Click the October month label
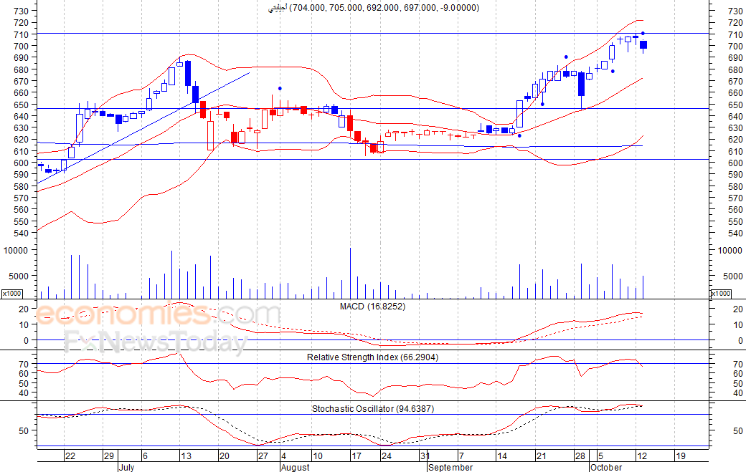The height and width of the screenshot is (472, 746). (606, 467)
